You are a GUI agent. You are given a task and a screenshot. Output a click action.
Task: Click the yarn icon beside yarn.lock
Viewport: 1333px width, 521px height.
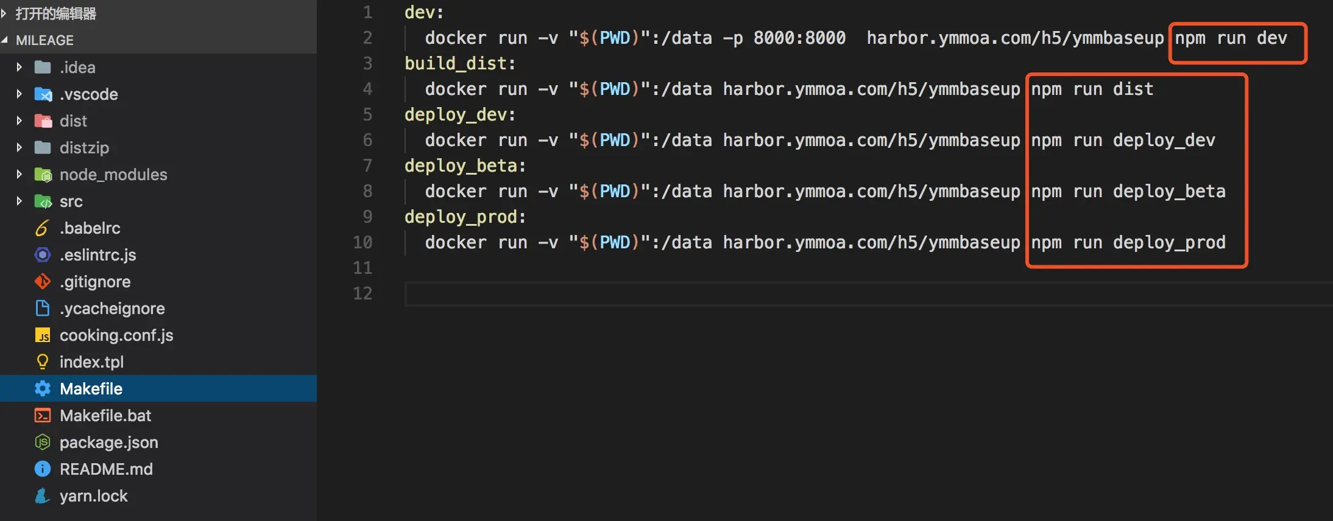pyautogui.click(x=42, y=496)
